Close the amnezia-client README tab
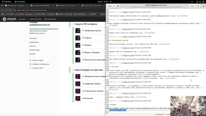The width and height of the screenshot is (206, 116). [x=53, y=5]
